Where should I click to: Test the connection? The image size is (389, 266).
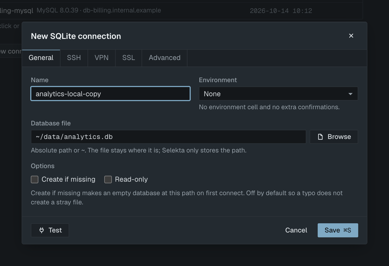click(x=50, y=230)
